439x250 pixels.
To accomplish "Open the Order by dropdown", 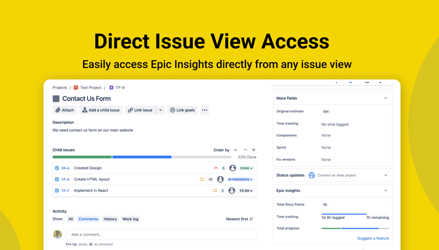I will coord(225,150).
